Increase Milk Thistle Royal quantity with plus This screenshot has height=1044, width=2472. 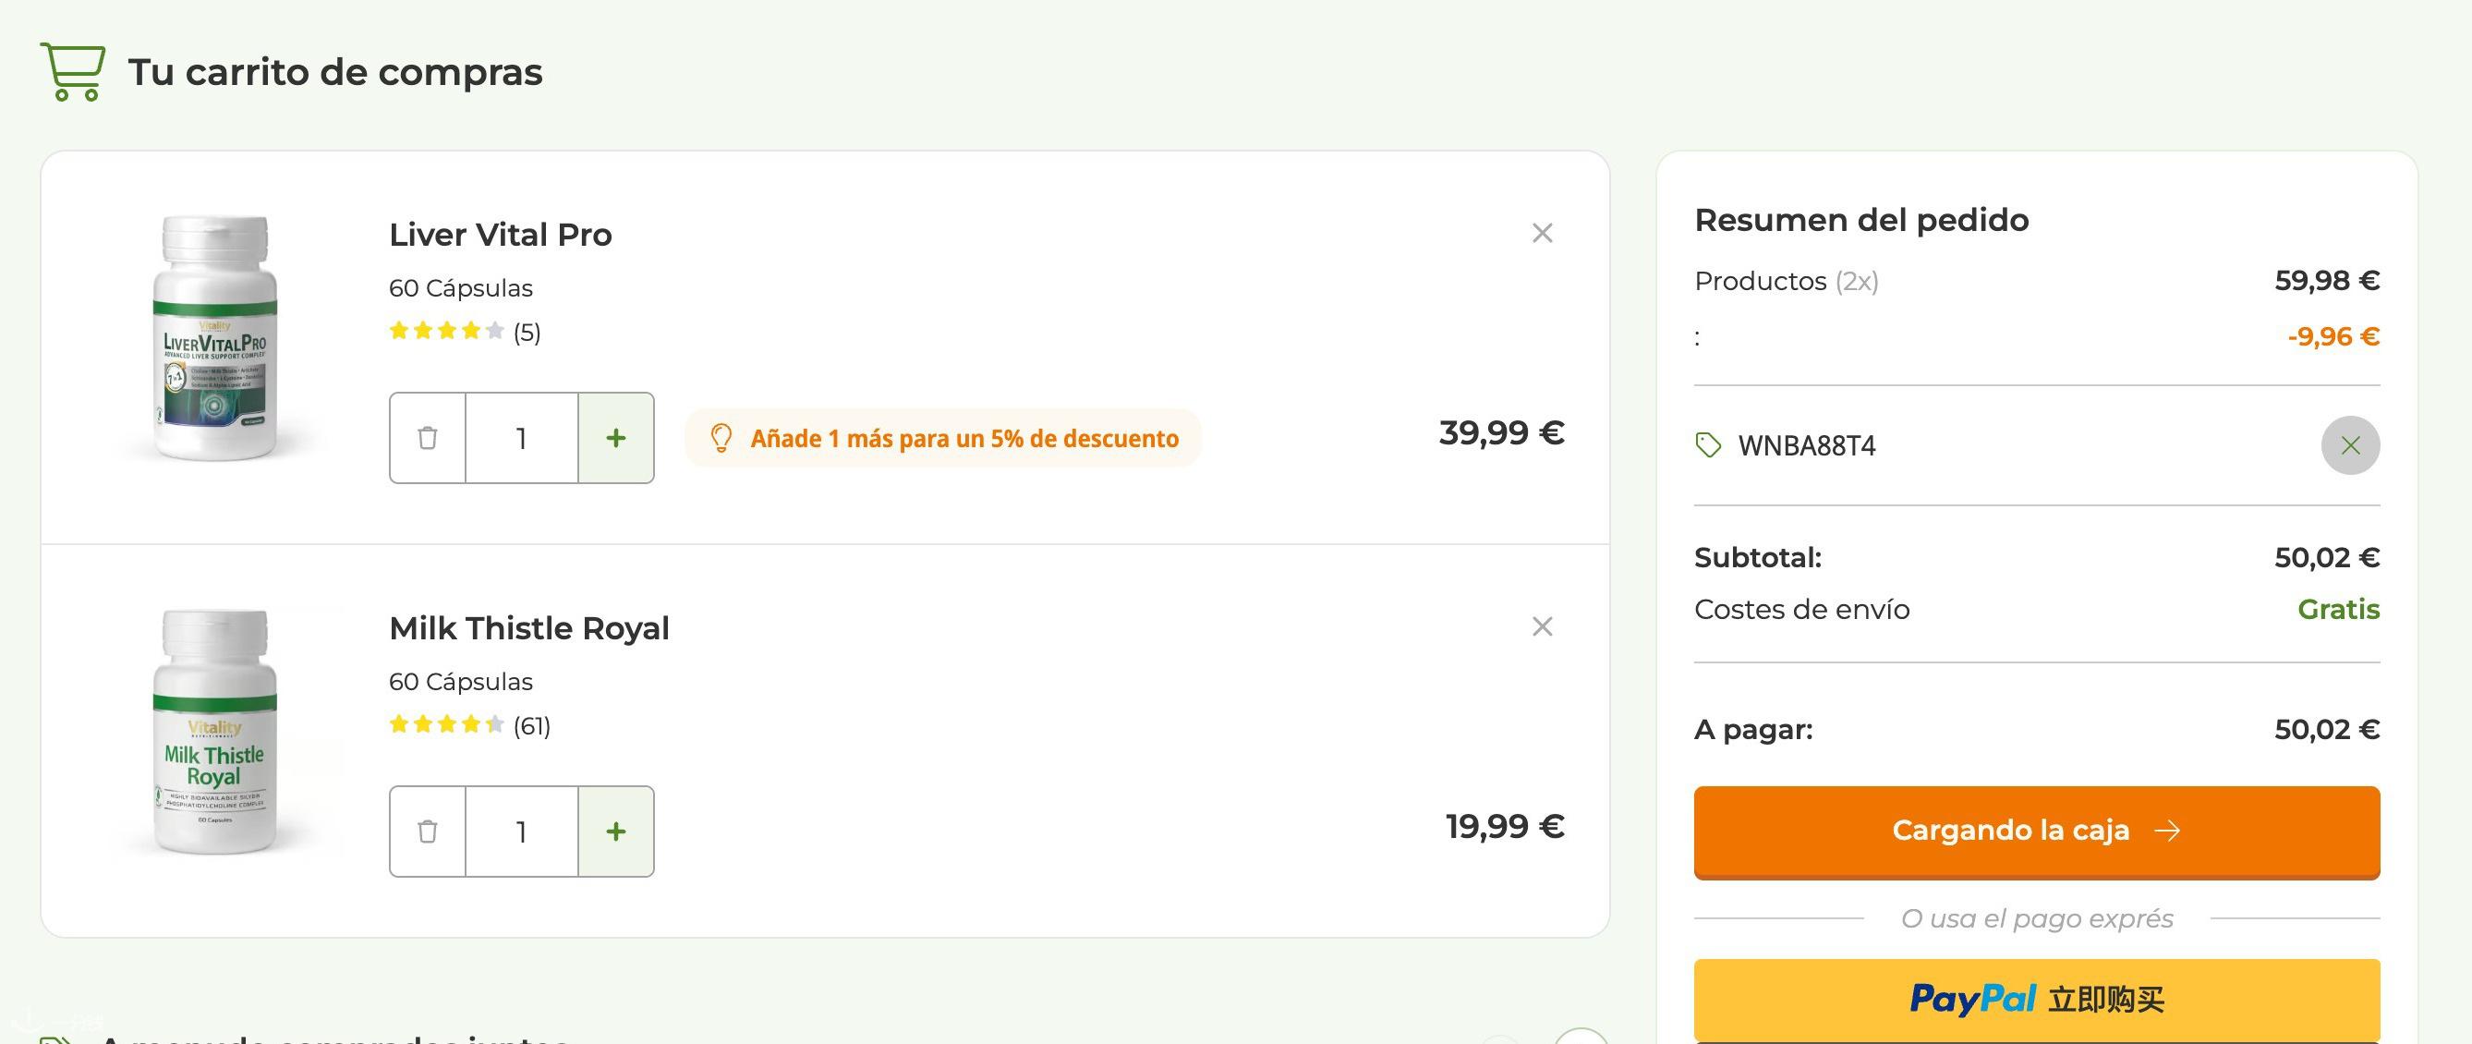point(616,831)
